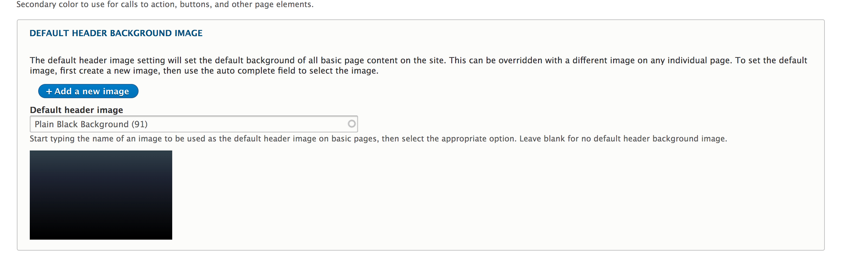The height and width of the screenshot is (259, 841).
Task: Click the plus icon on Add a new image
Action: tap(49, 91)
